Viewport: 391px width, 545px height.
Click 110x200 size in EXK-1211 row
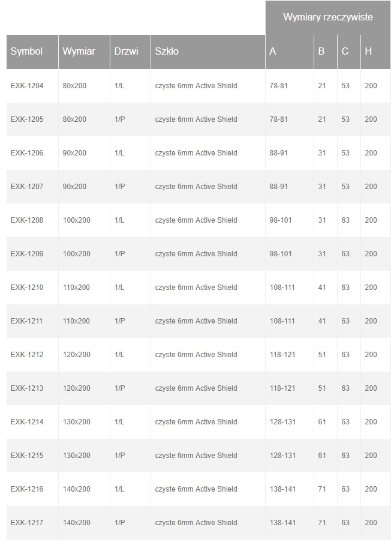click(x=76, y=321)
